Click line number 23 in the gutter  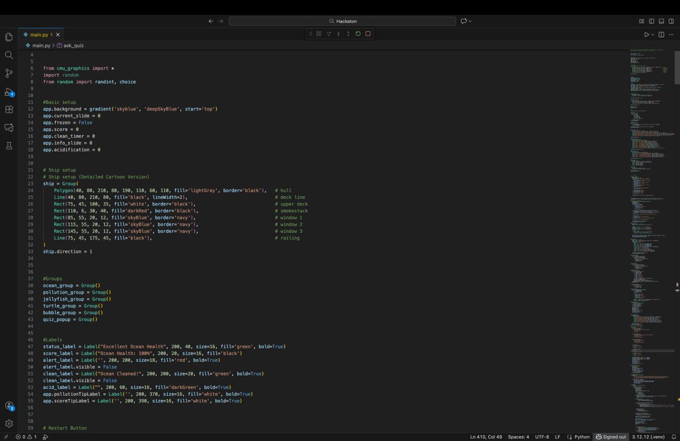point(31,184)
